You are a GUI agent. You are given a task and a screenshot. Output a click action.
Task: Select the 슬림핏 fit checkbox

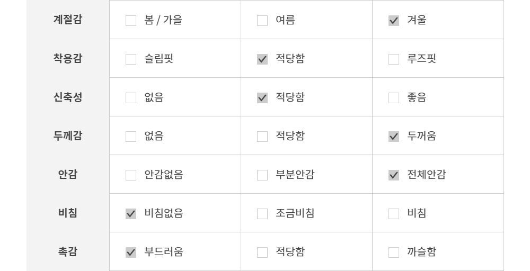click(131, 59)
